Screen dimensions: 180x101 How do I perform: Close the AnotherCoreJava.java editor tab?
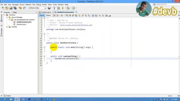(x=76, y=12)
